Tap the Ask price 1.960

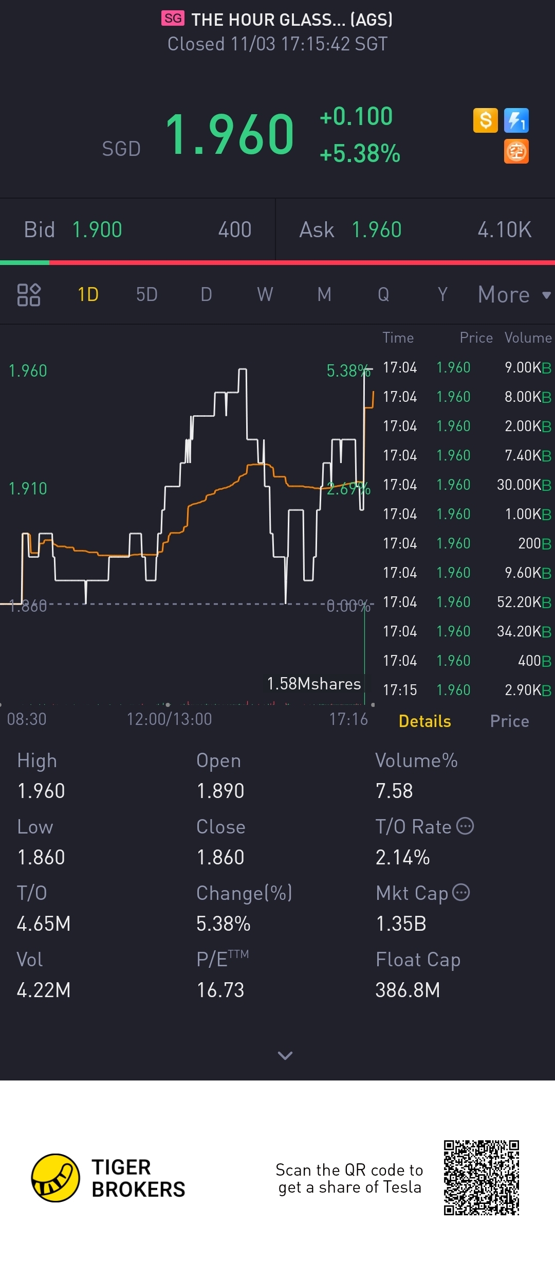click(x=376, y=230)
